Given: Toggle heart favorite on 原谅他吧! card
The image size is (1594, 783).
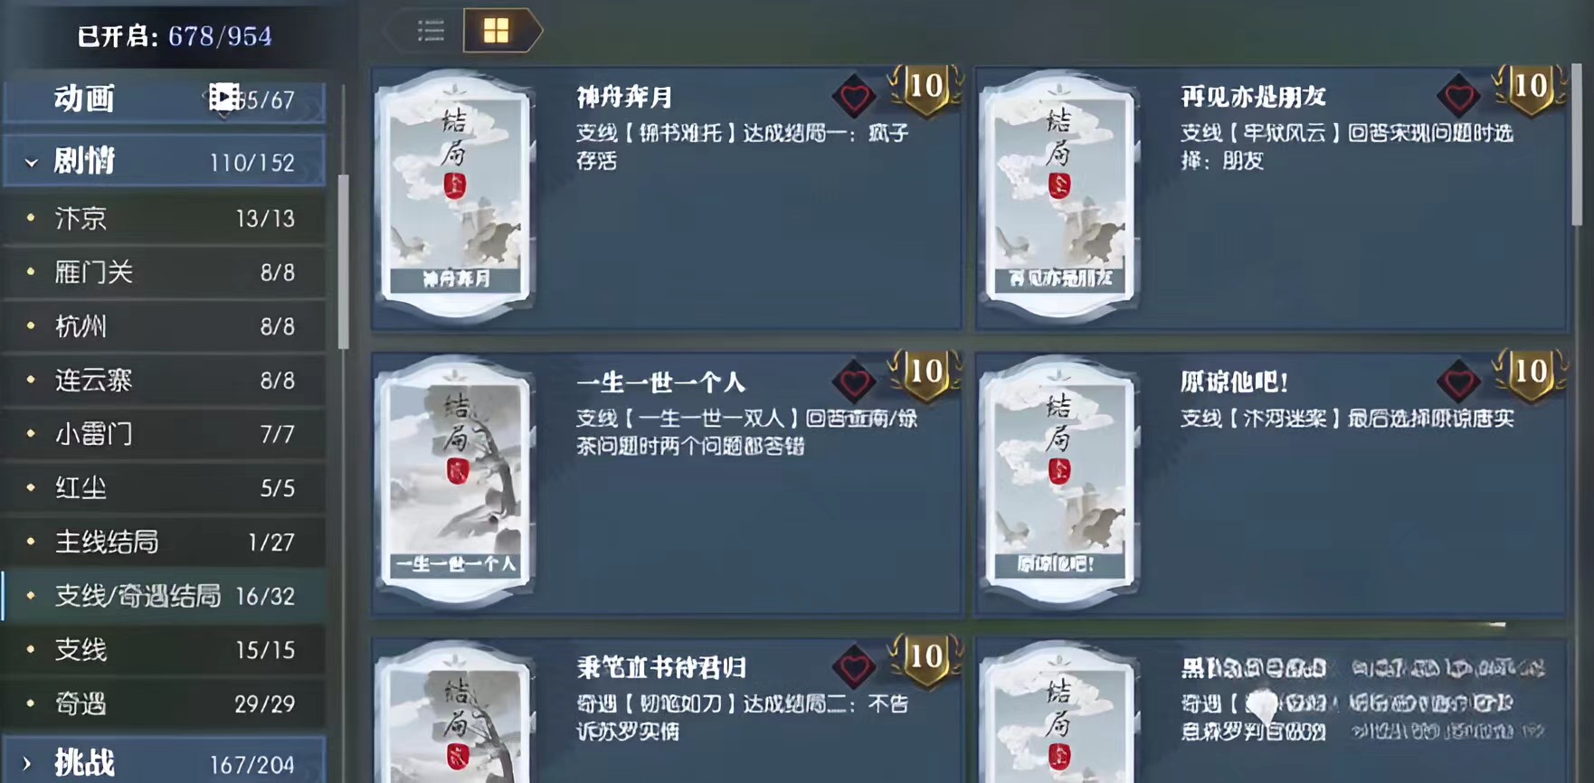Looking at the screenshot, I should coord(1458,382).
